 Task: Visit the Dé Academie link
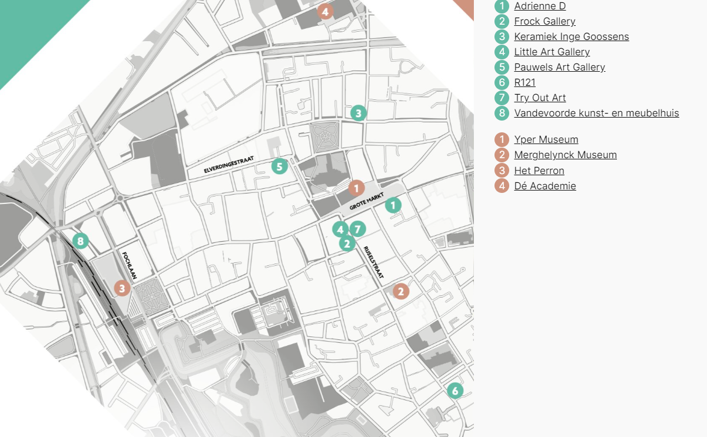545,186
